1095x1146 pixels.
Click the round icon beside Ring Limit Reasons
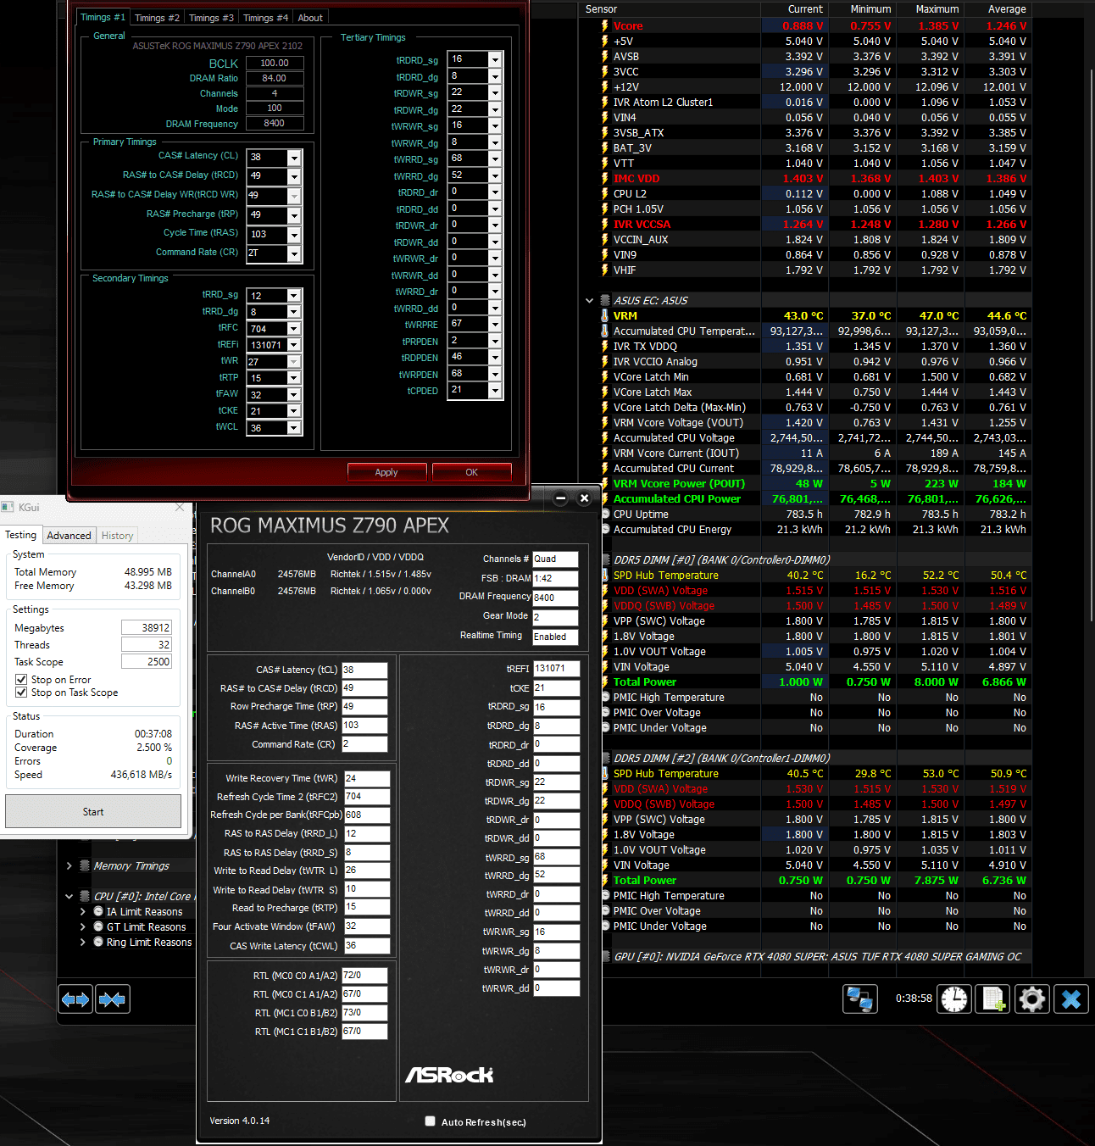[98, 942]
